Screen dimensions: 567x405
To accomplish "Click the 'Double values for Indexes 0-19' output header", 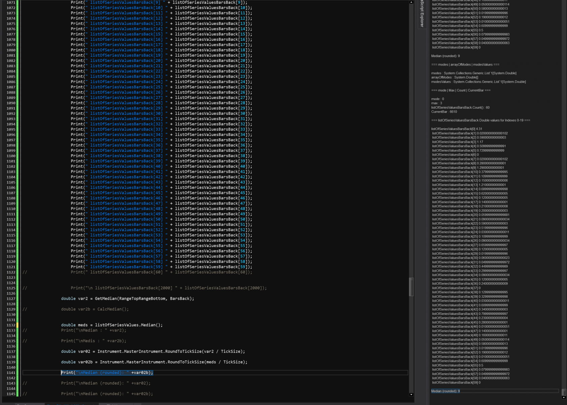I will 480,120.
